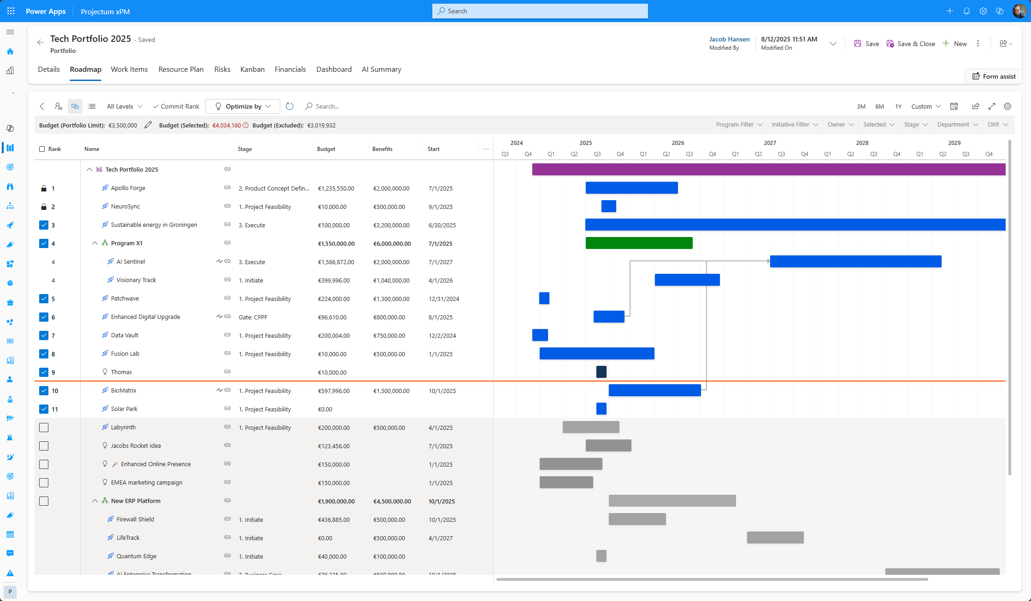This screenshot has height=601, width=1031.
Task: Uncheck the Sustainable energy in Groningen row
Action: (x=44, y=225)
